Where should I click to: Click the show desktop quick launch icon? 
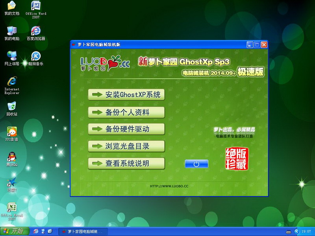pos(43,231)
